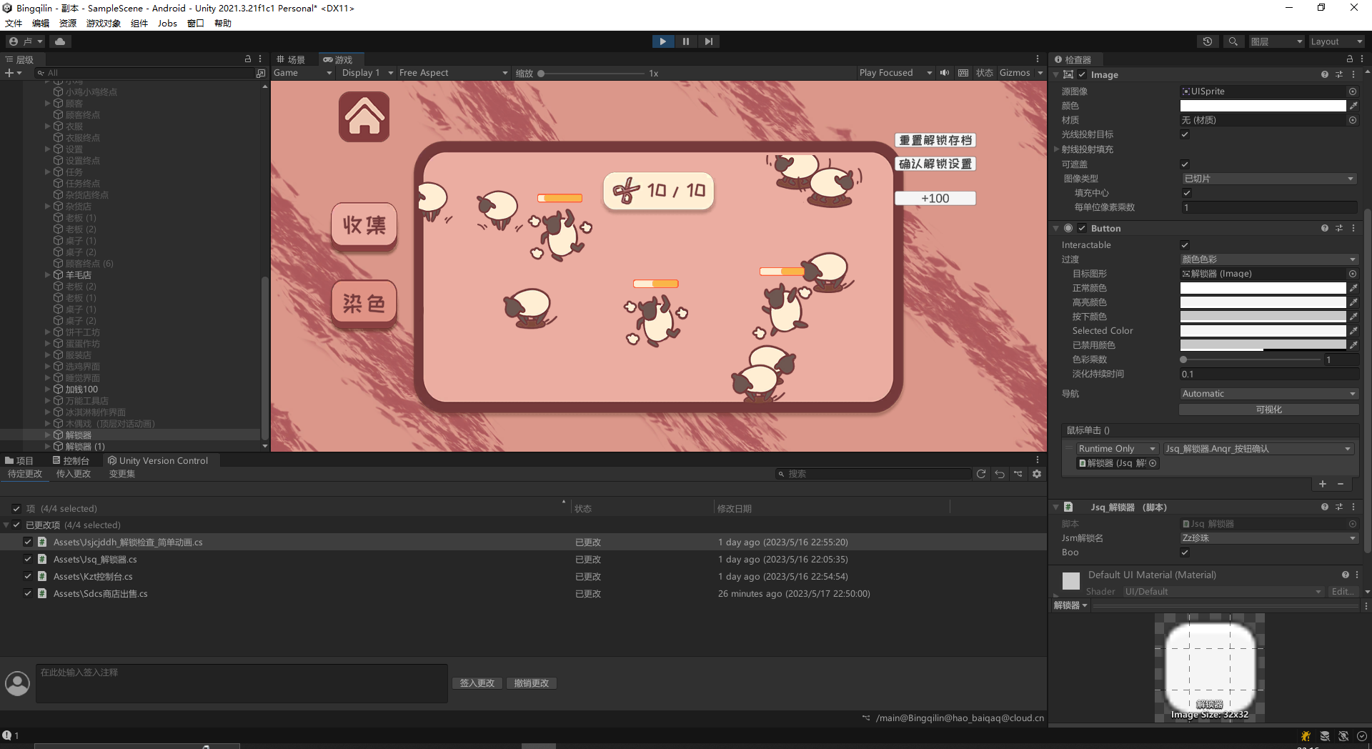The height and width of the screenshot is (749, 1372).
Task: Start Play mode with the play button
Action: click(662, 41)
